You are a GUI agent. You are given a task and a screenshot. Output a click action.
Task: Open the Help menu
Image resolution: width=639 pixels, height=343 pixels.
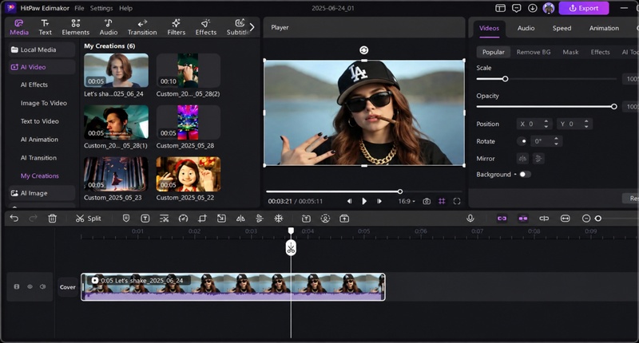pyautogui.click(x=125, y=8)
